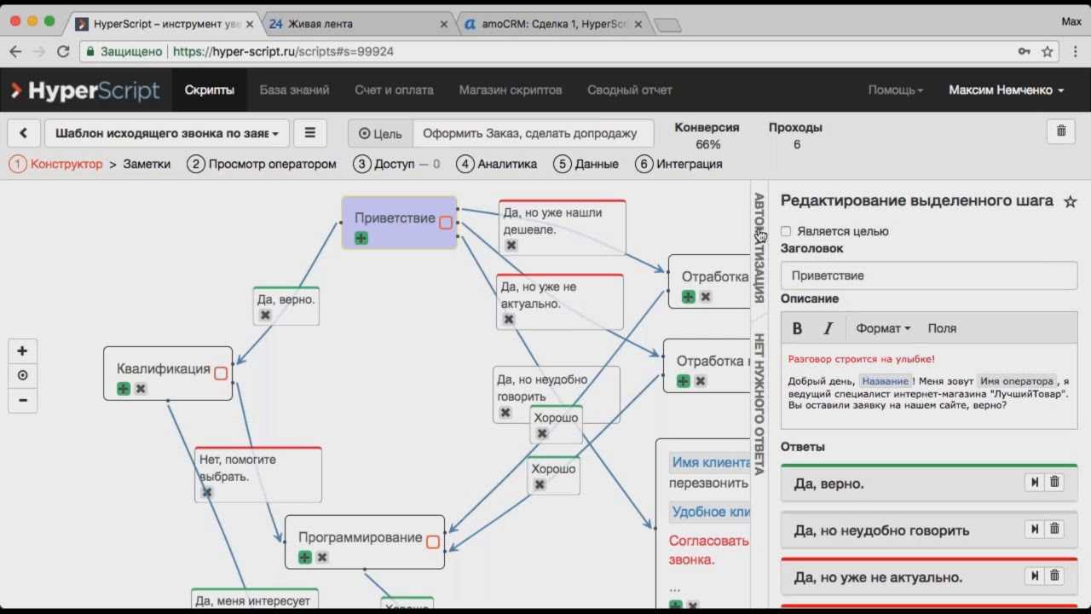Click the goal text field 'Оформить Заказ'
Image resolution: width=1091 pixels, height=614 pixels.
click(x=534, y=133)
